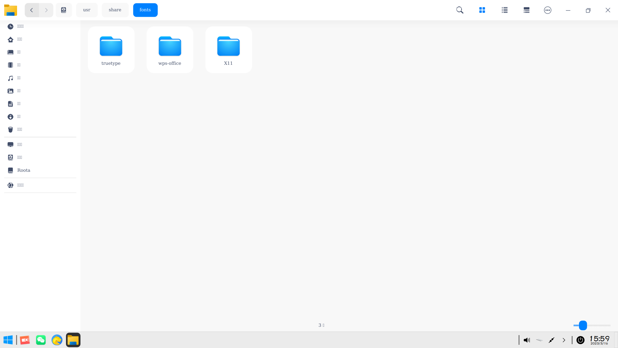Go back with left arrow button

coord(32,10)
